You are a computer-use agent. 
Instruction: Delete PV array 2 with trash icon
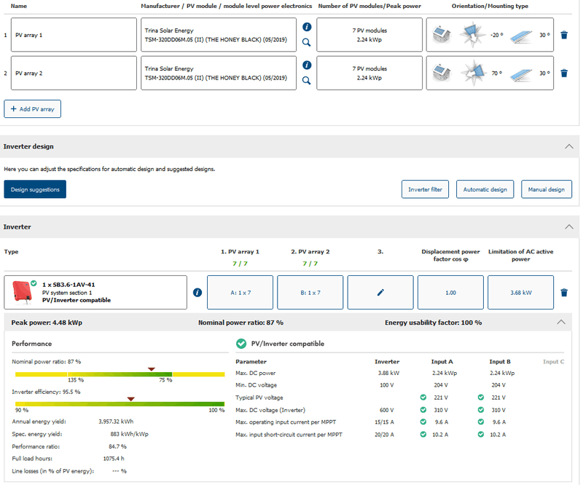point(563,73)
